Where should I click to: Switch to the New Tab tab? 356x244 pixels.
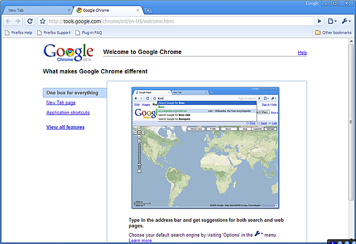[x=37, y=10]
